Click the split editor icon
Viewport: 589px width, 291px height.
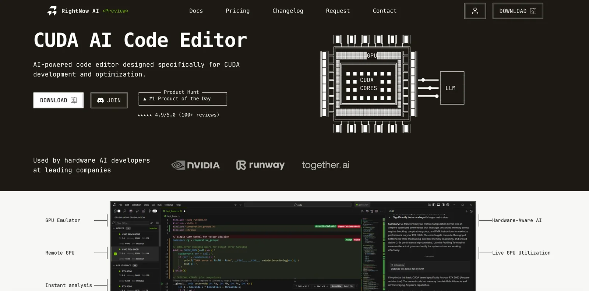(376, 211)
